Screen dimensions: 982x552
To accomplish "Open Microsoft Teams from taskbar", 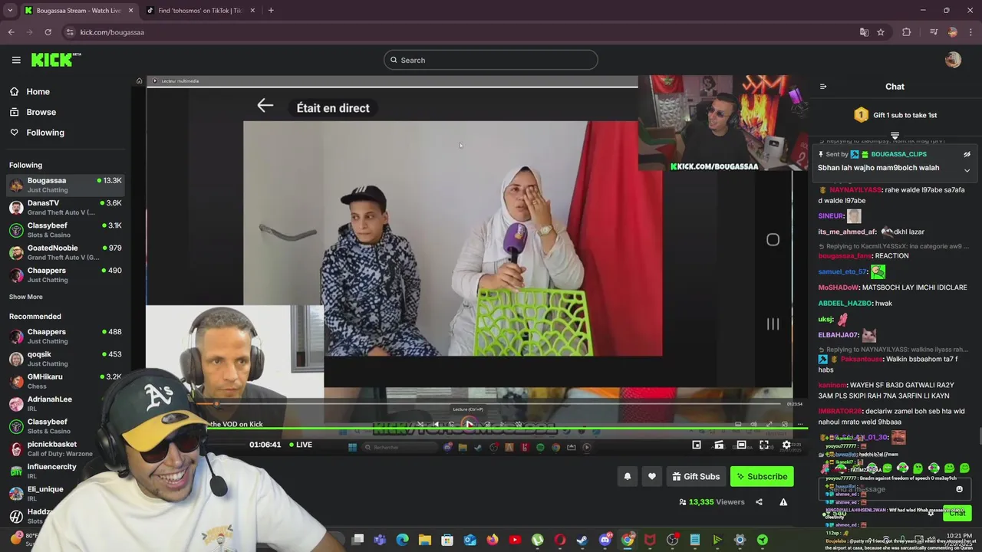I will click(x=380, y=540).
